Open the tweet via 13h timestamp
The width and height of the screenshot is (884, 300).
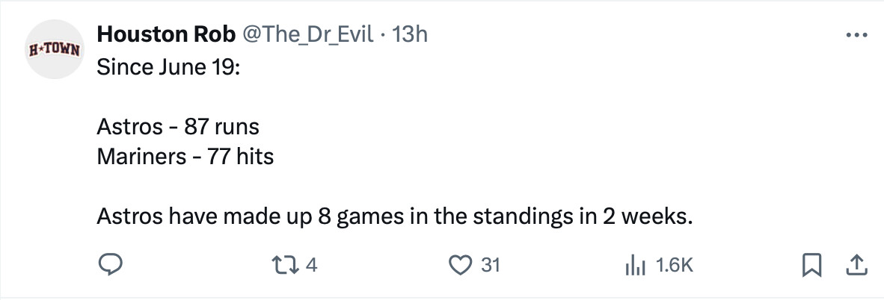[409, 34]
